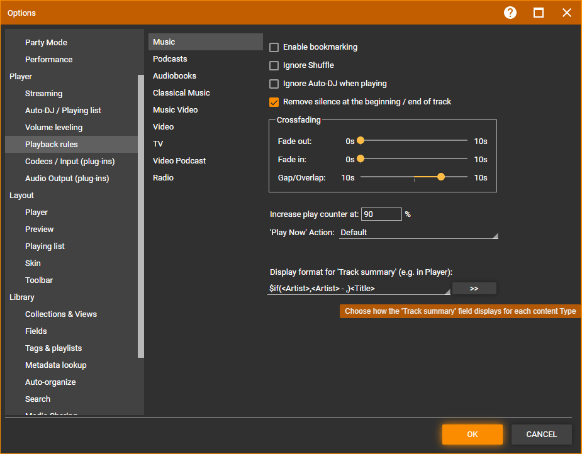
Task: Maximize the Options window
Action: tap(539, 13)
